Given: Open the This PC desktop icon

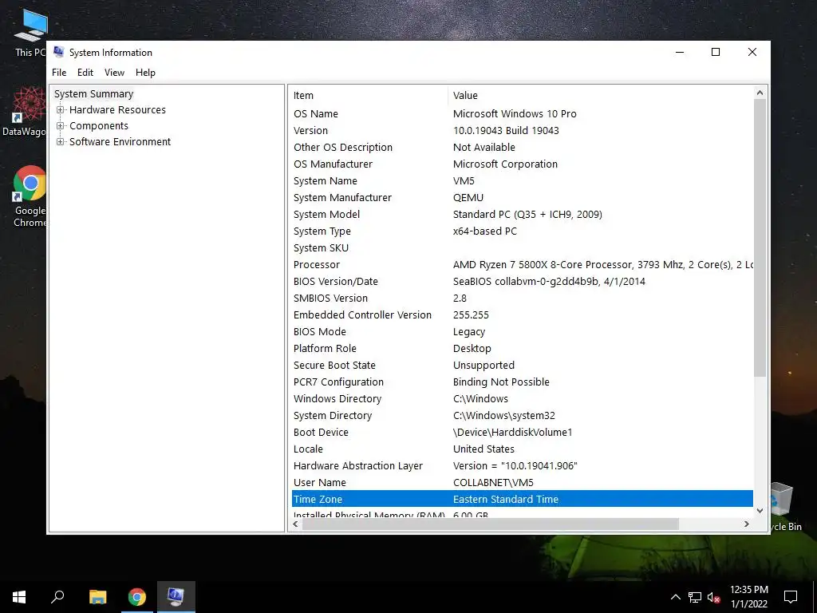Looking at the screenshot, I should tap(30, 32).
